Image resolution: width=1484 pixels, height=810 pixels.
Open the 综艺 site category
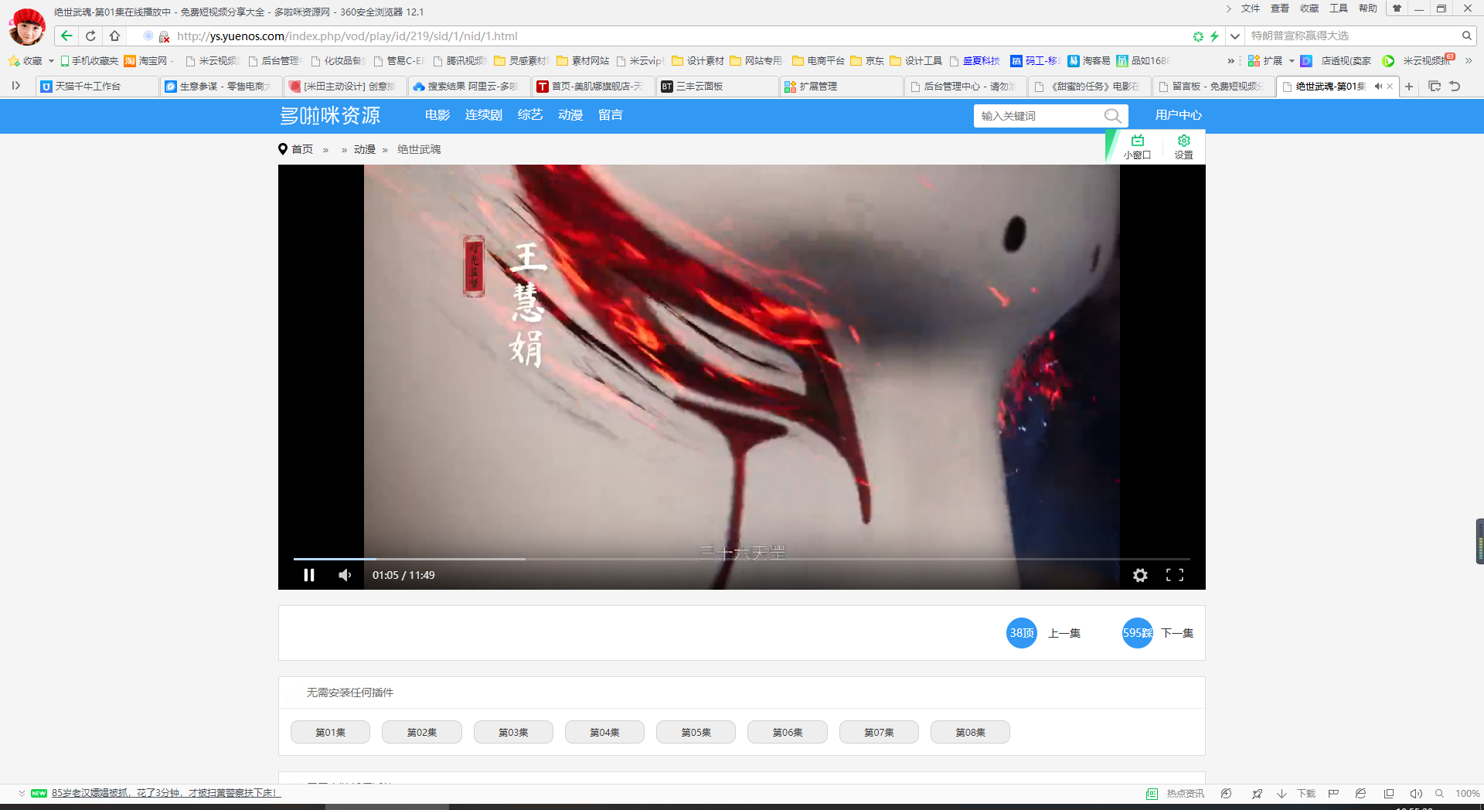[x=530, y=115]
